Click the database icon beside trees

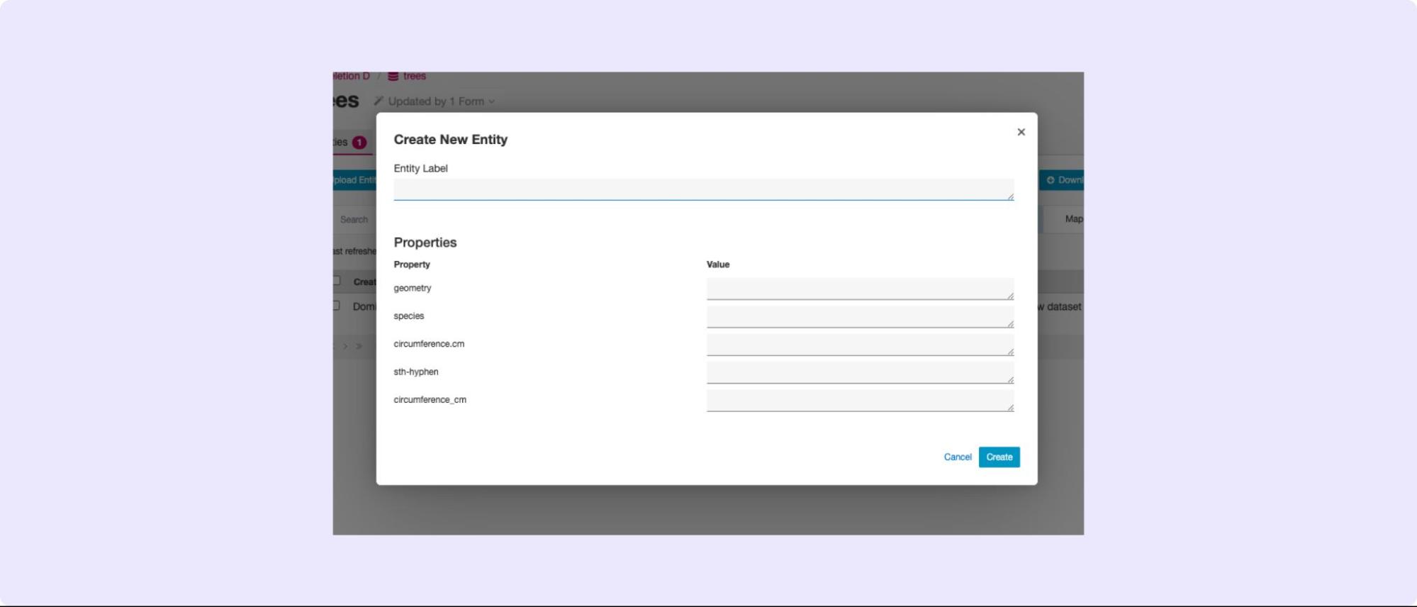pyautogui.click(x=393, y=76)
